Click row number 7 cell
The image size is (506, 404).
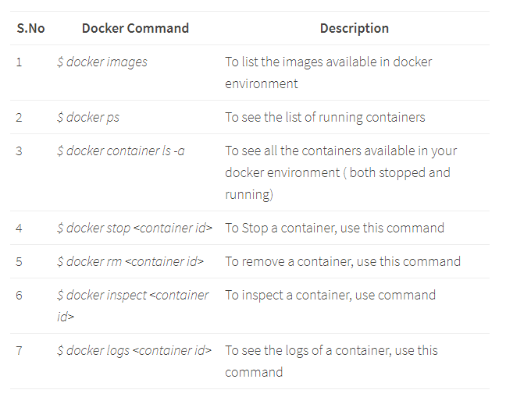click(x=19, y=350)
